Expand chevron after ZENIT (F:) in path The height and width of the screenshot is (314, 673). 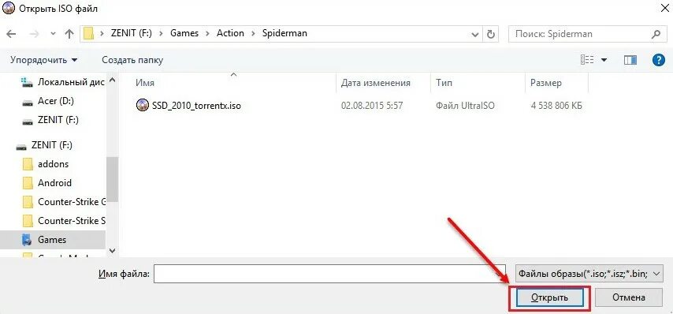tap(162, 33)
